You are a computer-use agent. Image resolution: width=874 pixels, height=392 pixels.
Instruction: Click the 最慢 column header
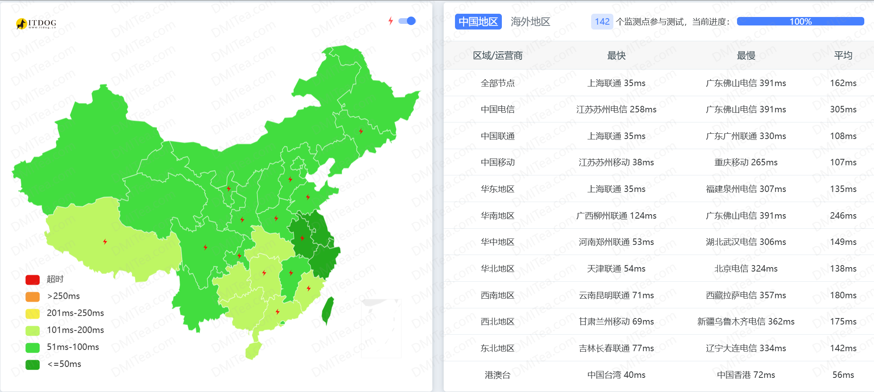[x=746, y=55]
